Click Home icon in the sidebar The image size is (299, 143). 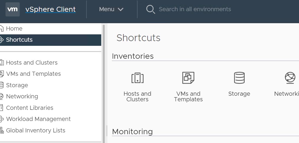(x=1, y=28)
